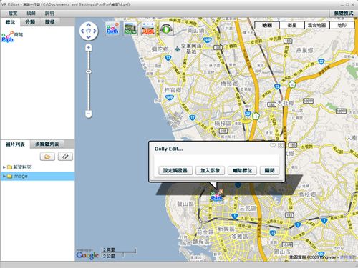Close the Dolly Edit popup balloon

point(281,145)
